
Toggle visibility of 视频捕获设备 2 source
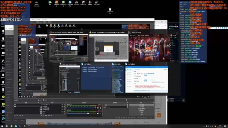(62, 108)
